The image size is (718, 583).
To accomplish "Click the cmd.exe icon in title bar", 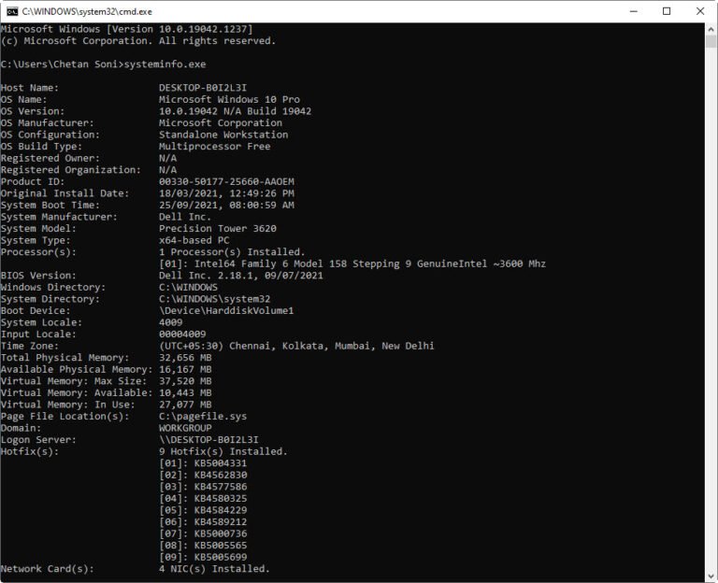I will click(12, 11).
